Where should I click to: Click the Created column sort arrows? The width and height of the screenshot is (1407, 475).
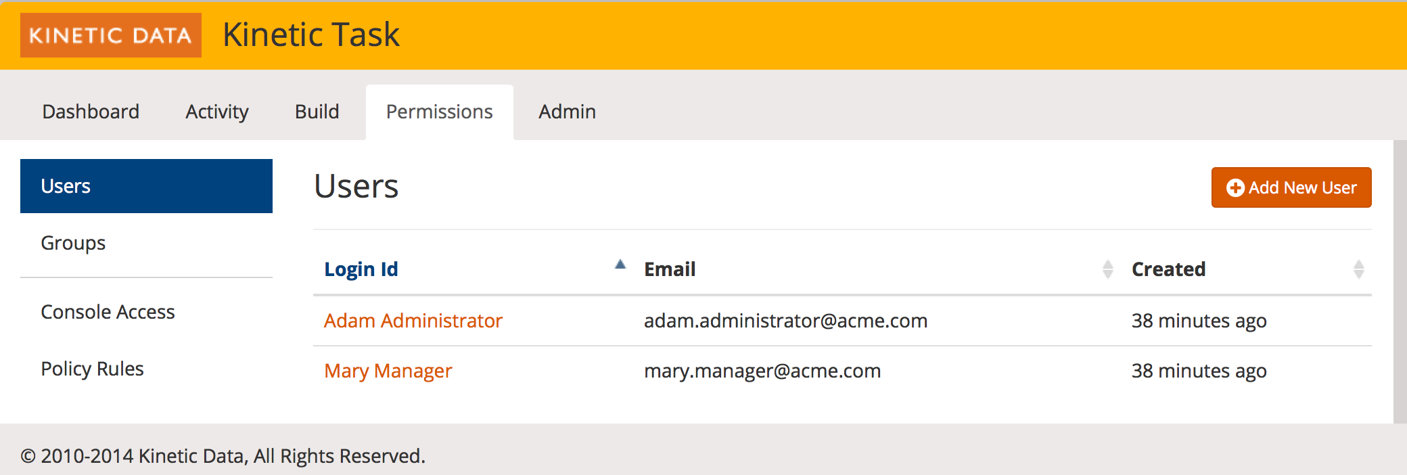[1358, 269]
